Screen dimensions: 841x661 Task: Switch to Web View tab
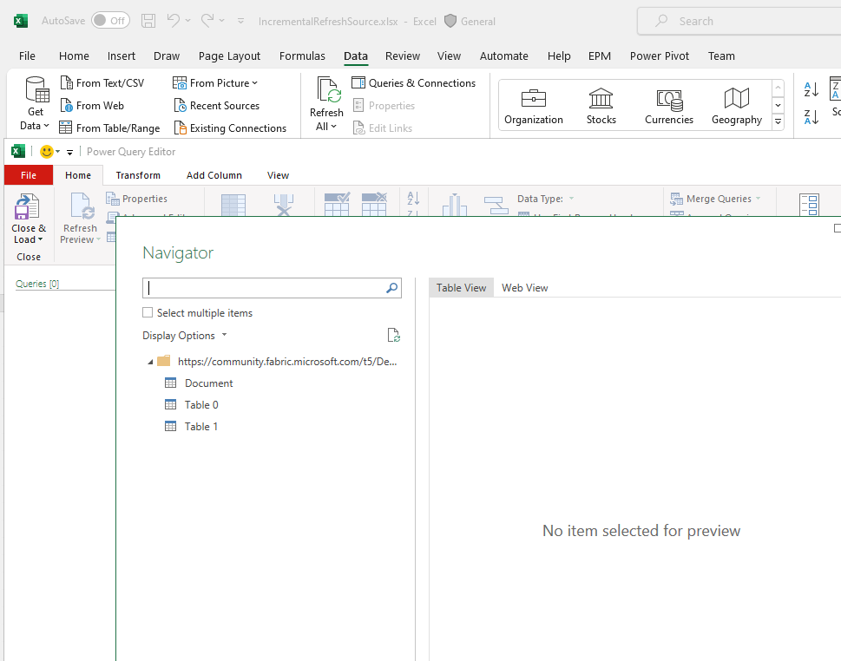click(524, 288)
